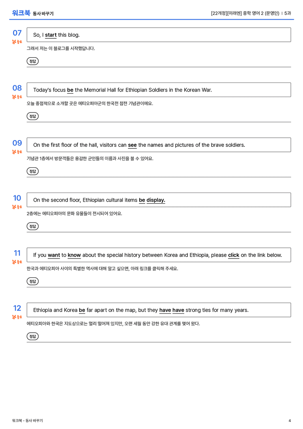Click the 정답 badge under question 08
This screenshot has width=303, height=429.
click(x=32, y=116)
